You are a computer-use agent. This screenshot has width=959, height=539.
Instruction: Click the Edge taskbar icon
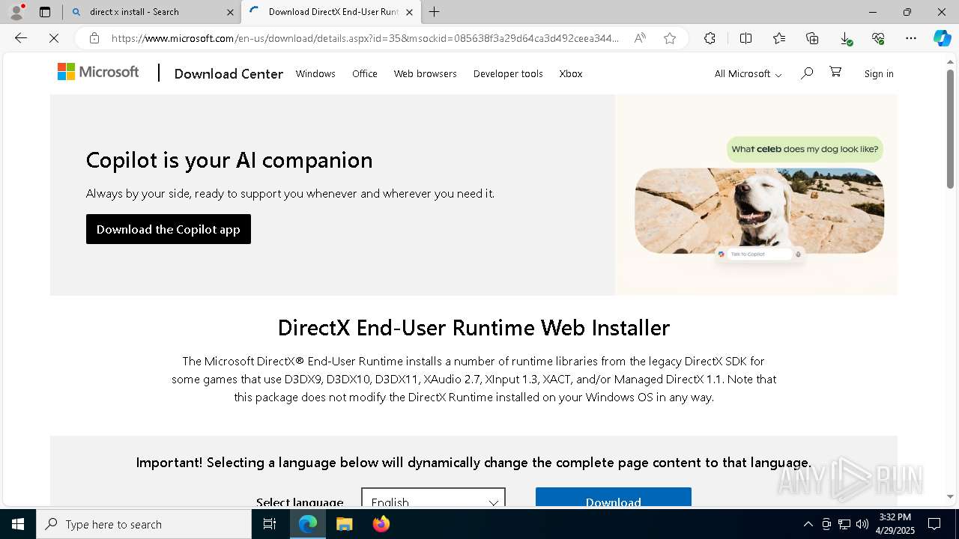pyautogui.click(x=308, y=524)
